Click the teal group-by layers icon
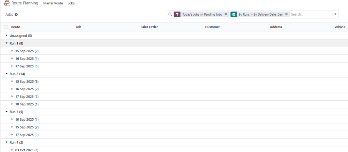 click(233, 14)
